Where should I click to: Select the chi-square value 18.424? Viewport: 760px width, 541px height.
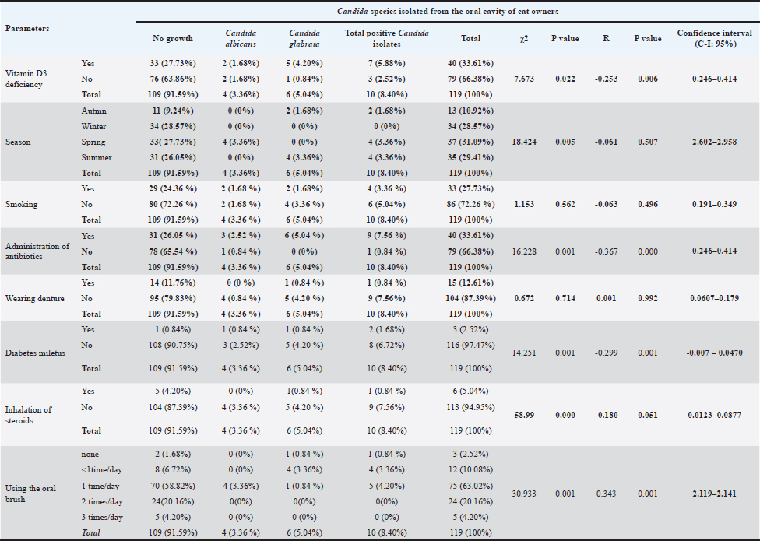521,142
